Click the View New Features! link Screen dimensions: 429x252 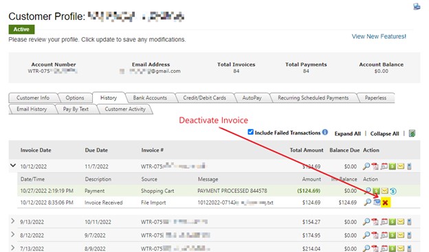(379, 36)
